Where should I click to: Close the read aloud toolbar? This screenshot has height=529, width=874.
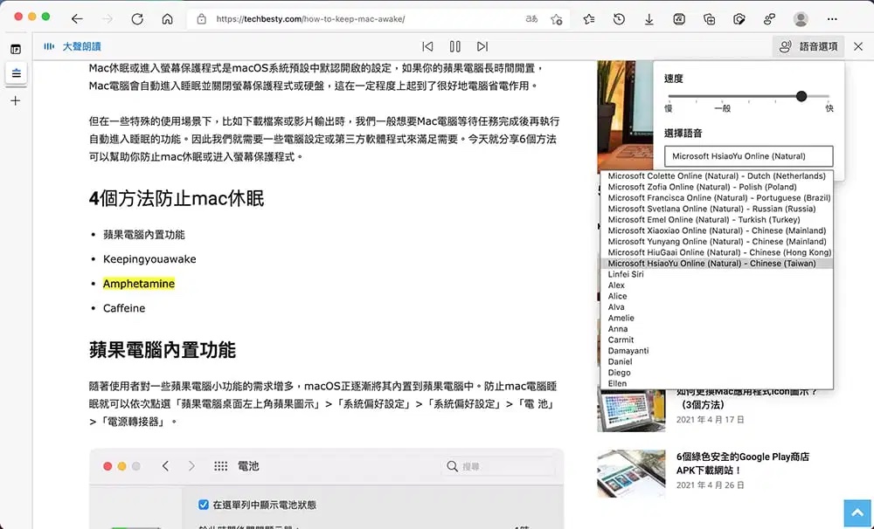(x=858, y=47)
